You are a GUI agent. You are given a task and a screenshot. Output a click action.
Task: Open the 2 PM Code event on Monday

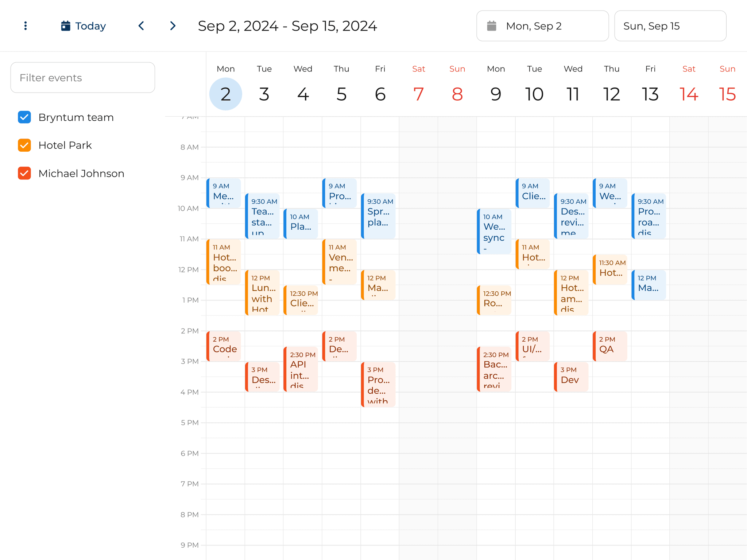(x=224, y=346)
